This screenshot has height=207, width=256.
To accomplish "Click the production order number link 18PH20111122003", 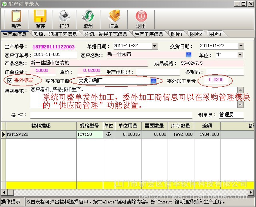I will click(54, 47).
